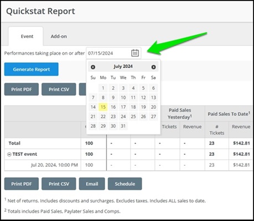This screenshot has width=254, height=221.
Task: Select July 1 in the calendar
Action: [x=103, y=88]
